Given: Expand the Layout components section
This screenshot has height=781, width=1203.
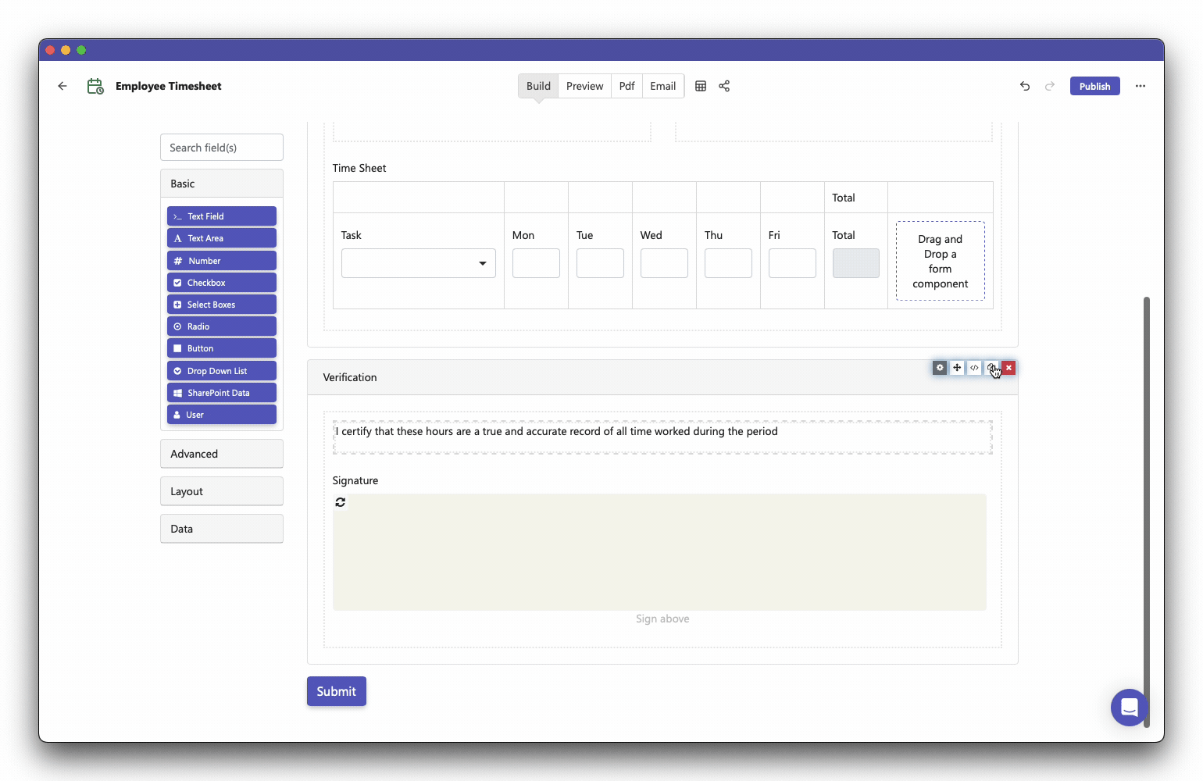Looking at the screenshot, I should [x=222, y=491].
